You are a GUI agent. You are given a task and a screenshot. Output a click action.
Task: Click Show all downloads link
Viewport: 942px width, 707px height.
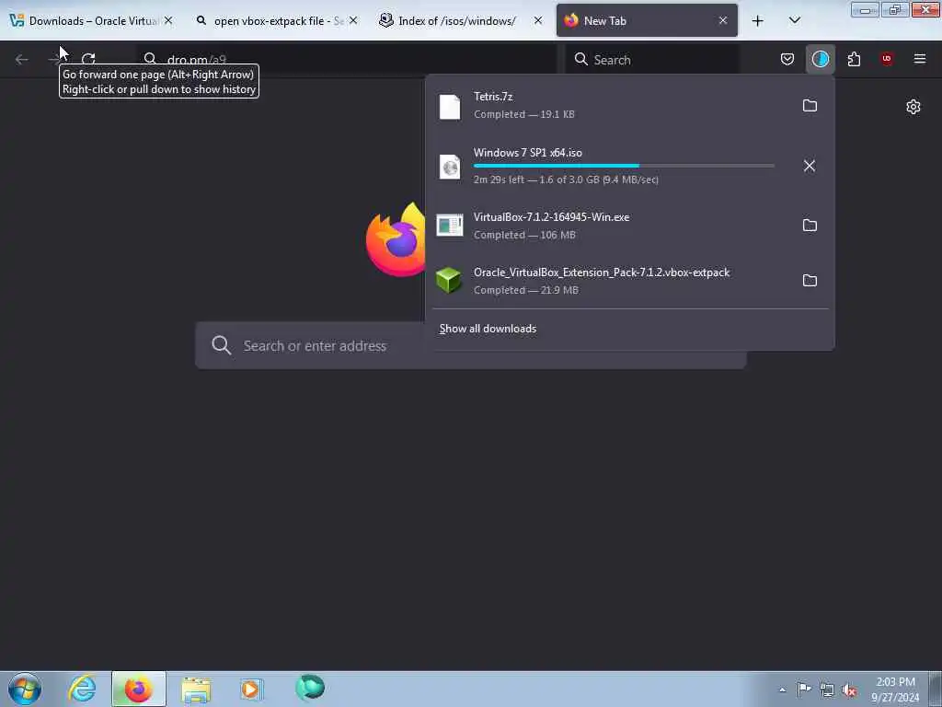pyautogui.click(x=488, y=329)
